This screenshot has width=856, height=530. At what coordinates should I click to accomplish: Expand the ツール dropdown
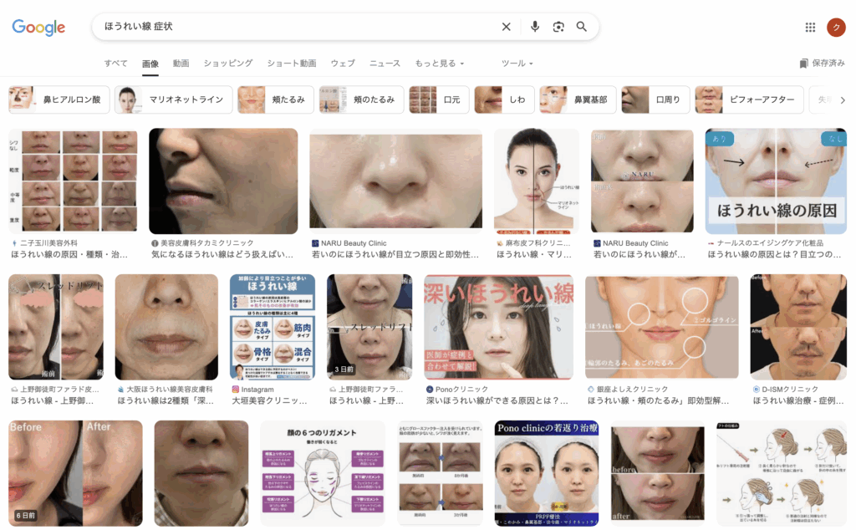517,64
